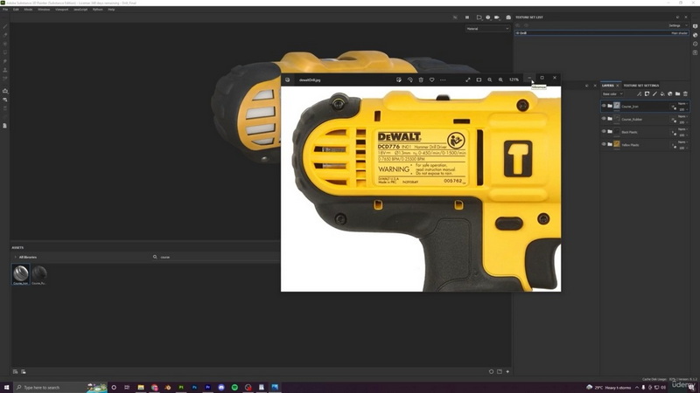Viewport: 700px width, 393px height.
Task: Hide the Course_Iron layer
Action: (604, 106)
